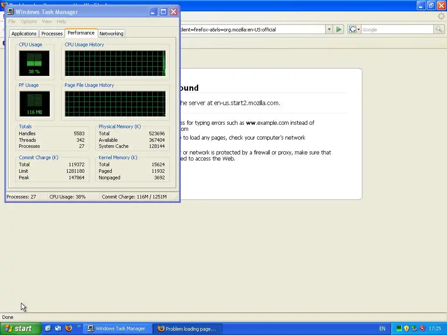Viewport: 447px width, 335px height.
Task: Click the 17:25 system clock
Action: (435, 329)
